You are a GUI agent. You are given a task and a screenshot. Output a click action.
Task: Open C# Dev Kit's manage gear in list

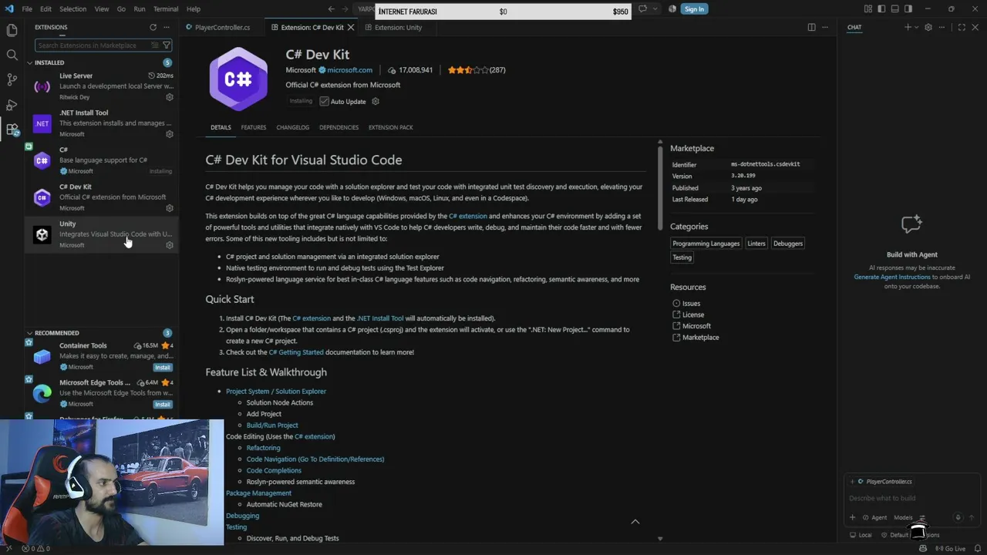click(170, 208)
